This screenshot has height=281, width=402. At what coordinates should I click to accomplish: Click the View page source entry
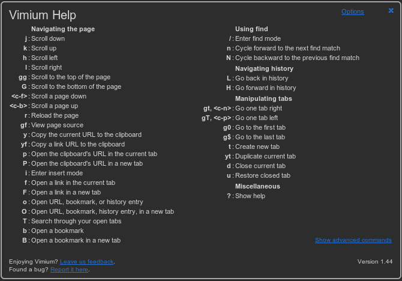pos(56,125)
